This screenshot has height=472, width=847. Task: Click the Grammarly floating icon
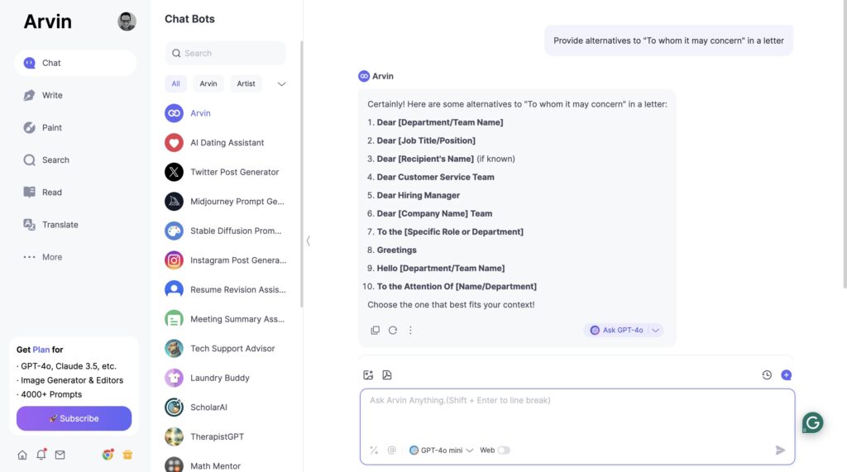(x=812, y=423)
